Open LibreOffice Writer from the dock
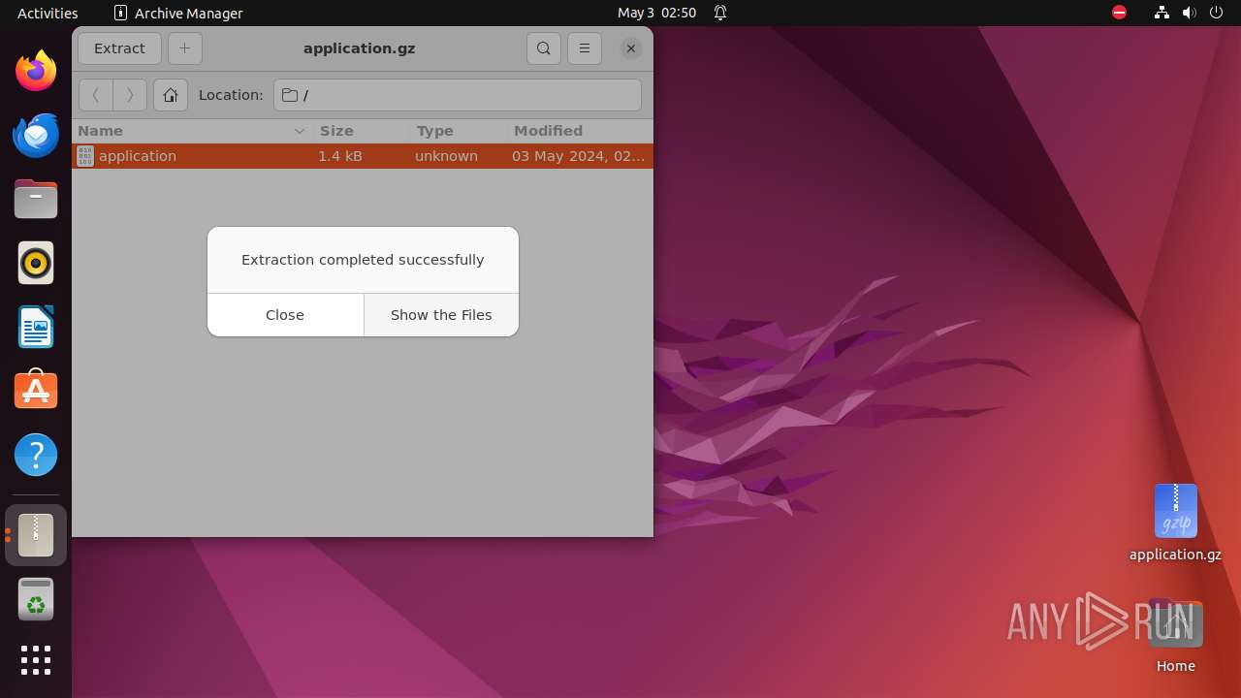The height and width of the screenshot is (698, 1241). (x=36, y=327)
